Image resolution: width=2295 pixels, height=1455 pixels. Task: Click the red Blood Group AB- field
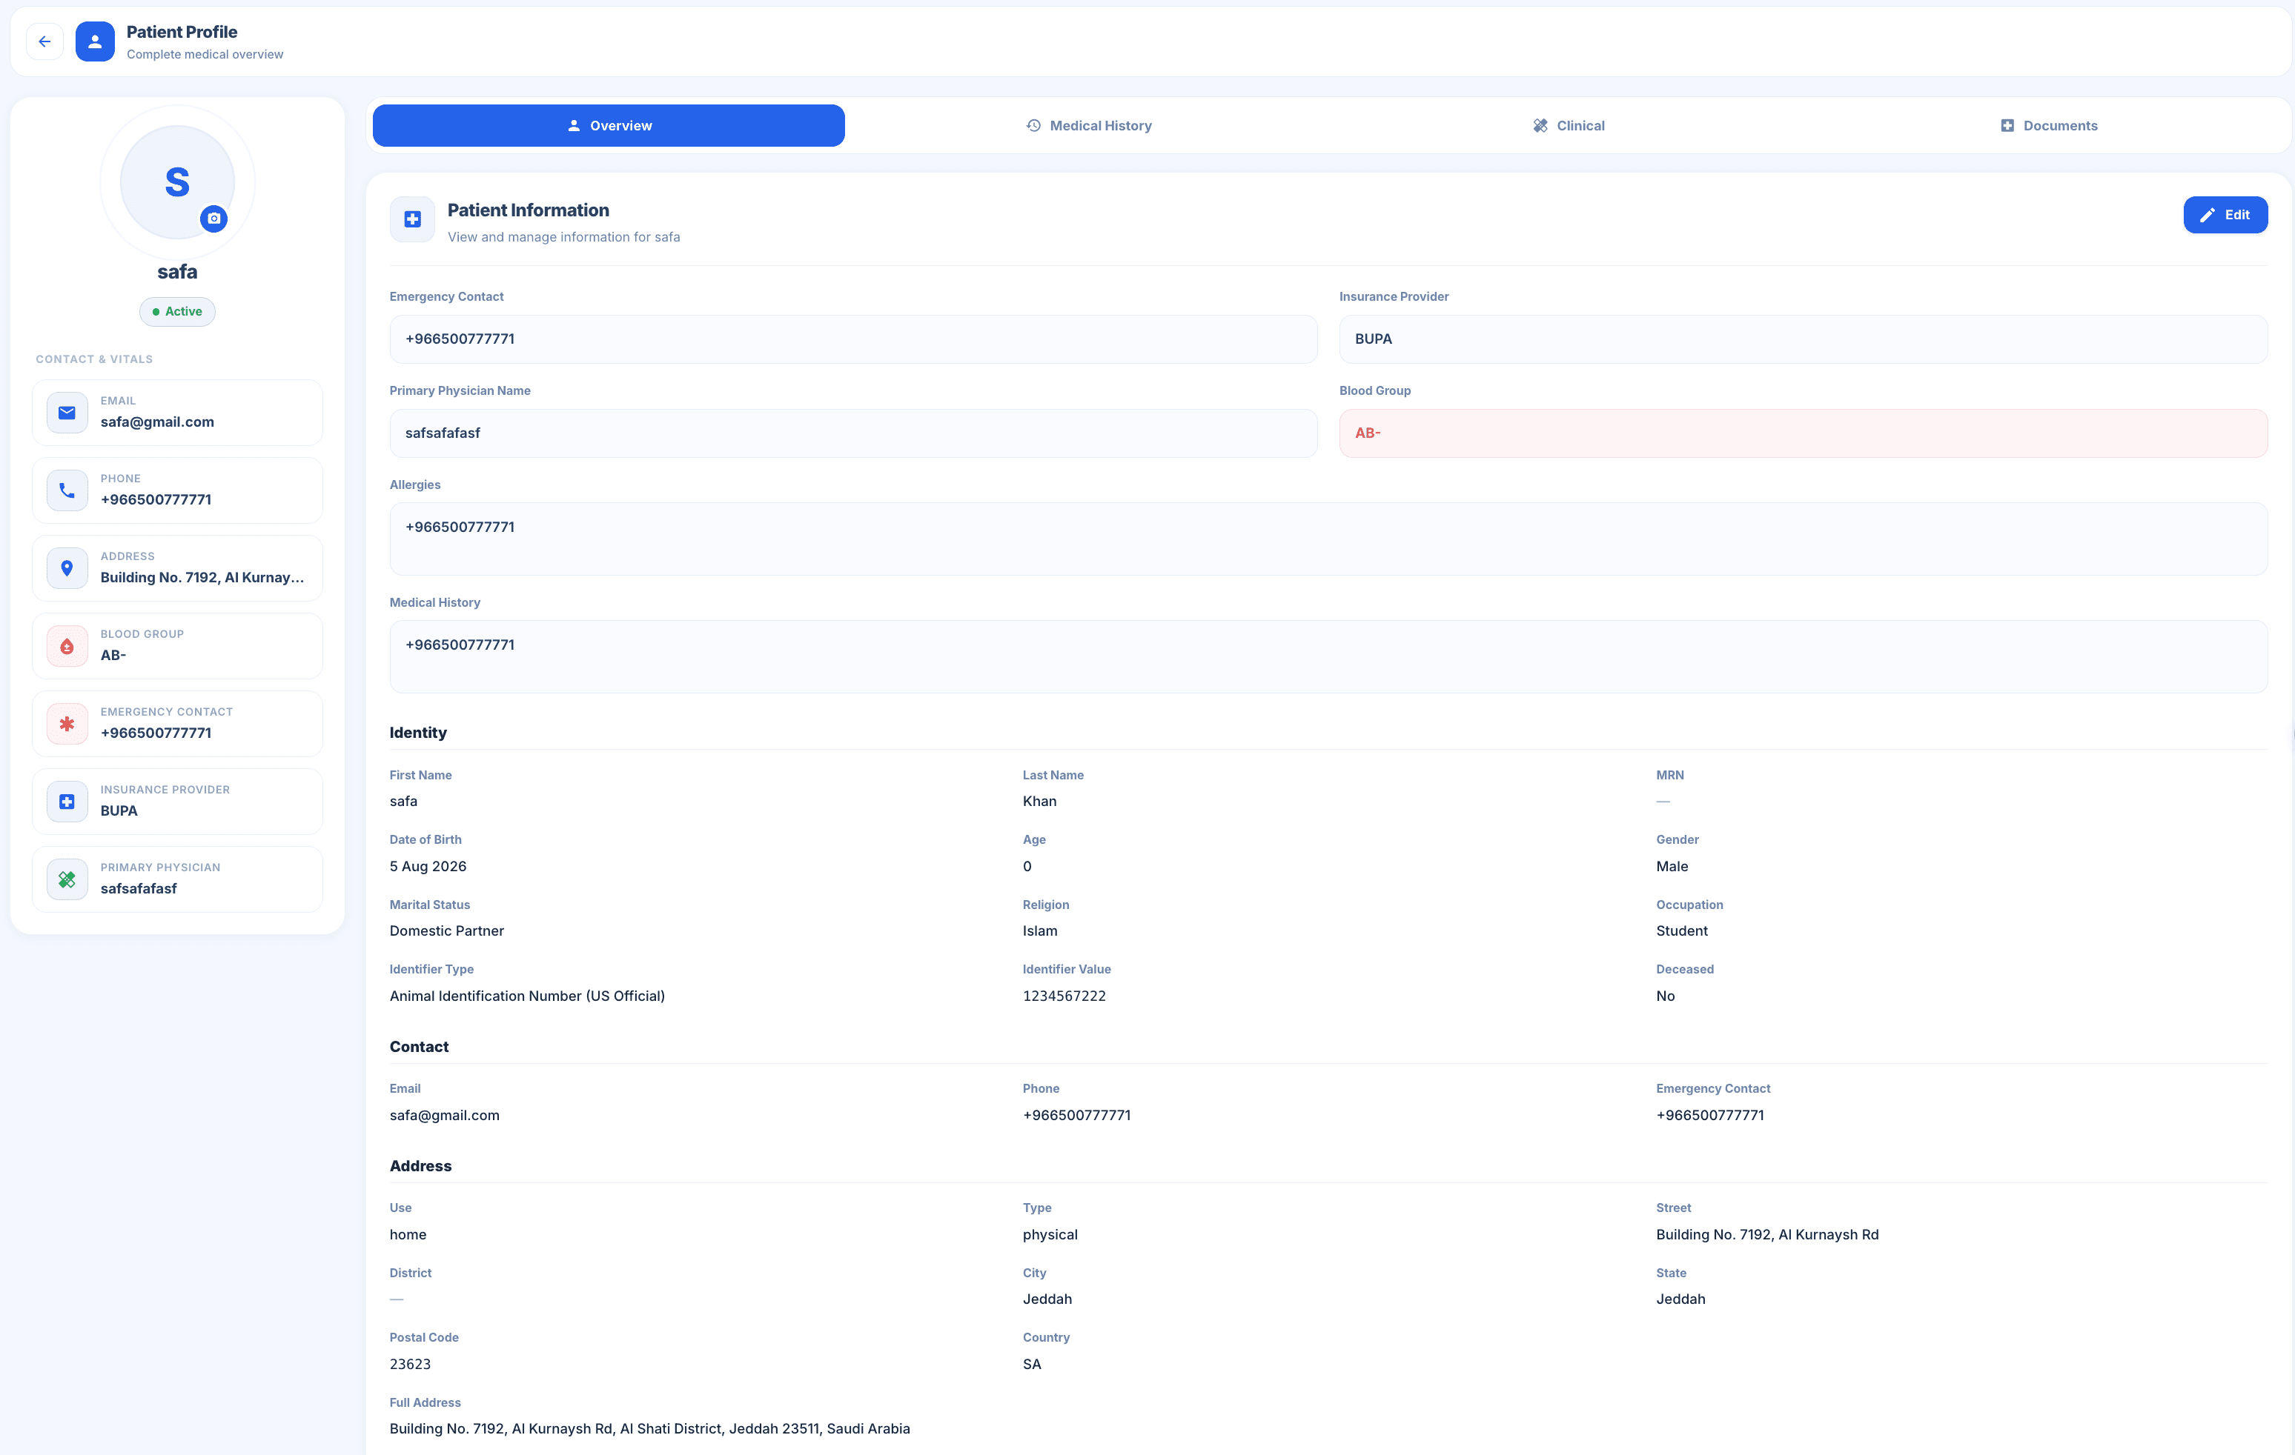click(1802, 433)
